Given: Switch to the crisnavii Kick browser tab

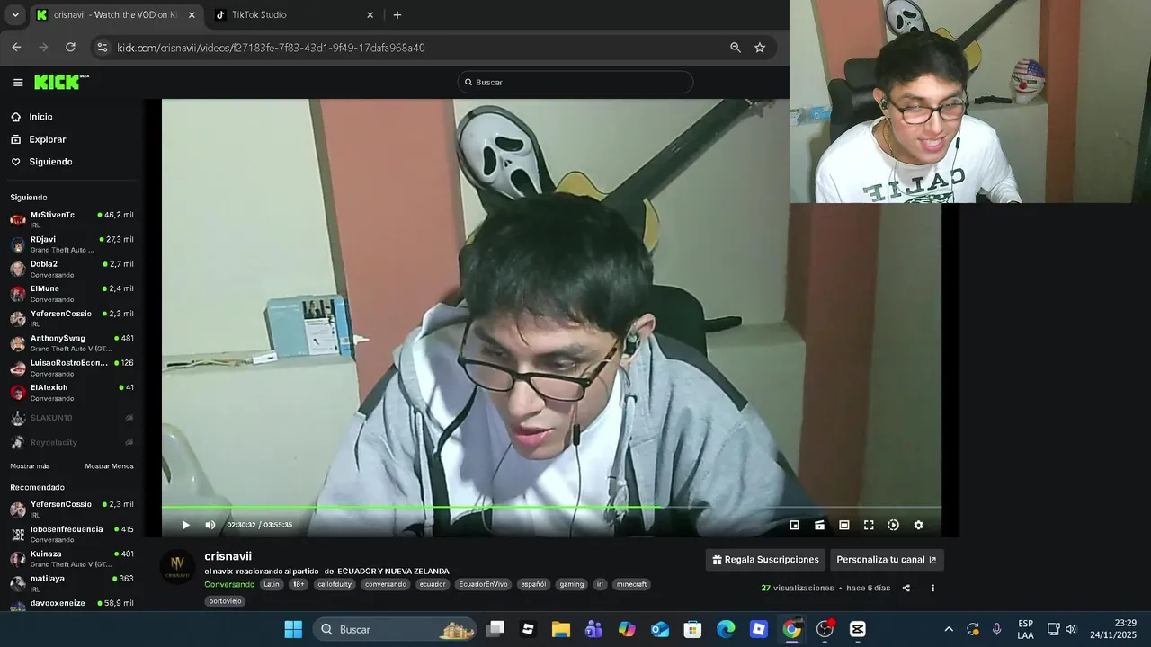Looking at the screenshot, I should 114,15.
